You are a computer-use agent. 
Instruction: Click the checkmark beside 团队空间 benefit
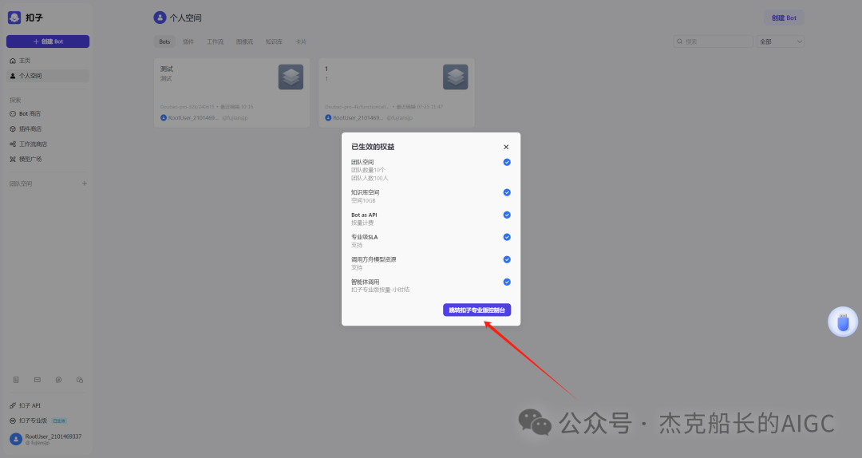pos(507,162)
